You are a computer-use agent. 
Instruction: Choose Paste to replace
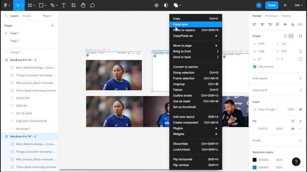[x=195, y=30]
